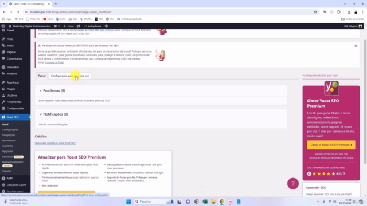
Task: Open Todos os favoritos folder
Action: pos(353,19)
